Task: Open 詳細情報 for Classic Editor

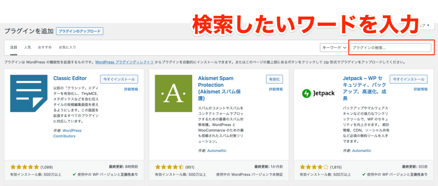Action: click(131, 89)
